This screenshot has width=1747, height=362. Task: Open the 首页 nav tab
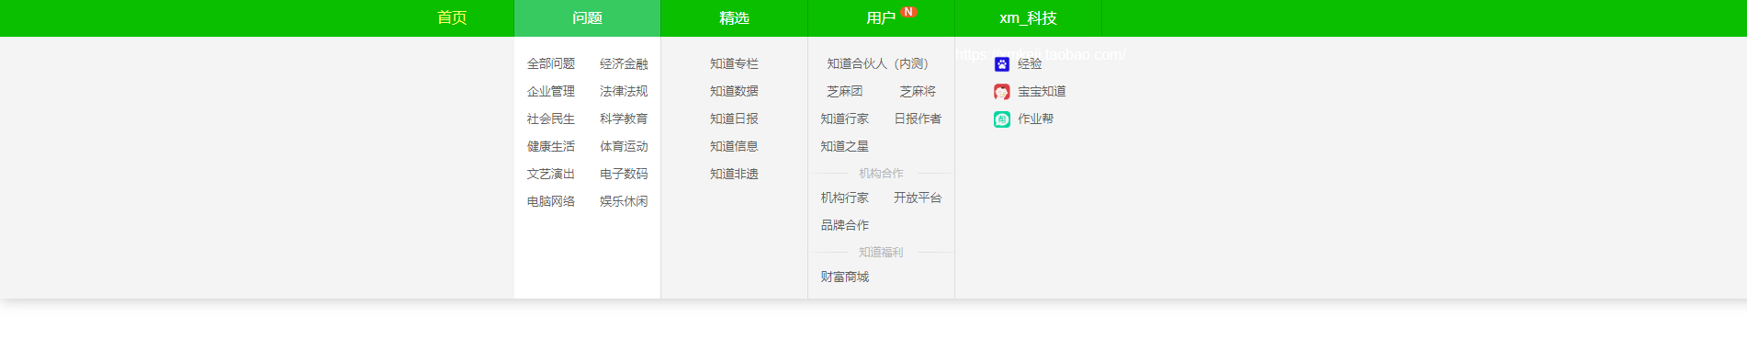452,18
